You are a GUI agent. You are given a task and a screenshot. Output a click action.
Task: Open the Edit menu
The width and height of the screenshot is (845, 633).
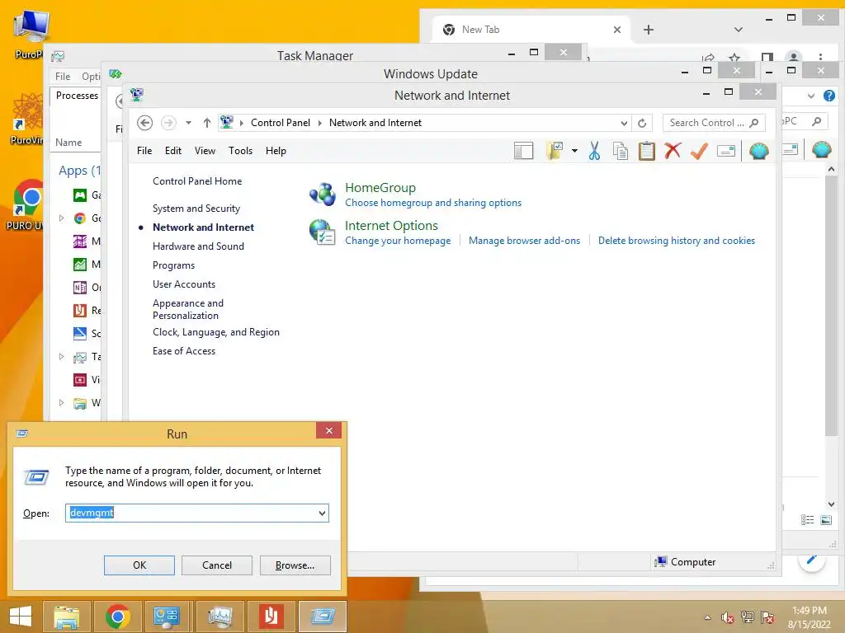coord(173,151)
